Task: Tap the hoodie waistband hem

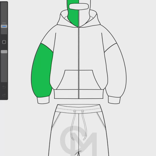Action: 79,94
